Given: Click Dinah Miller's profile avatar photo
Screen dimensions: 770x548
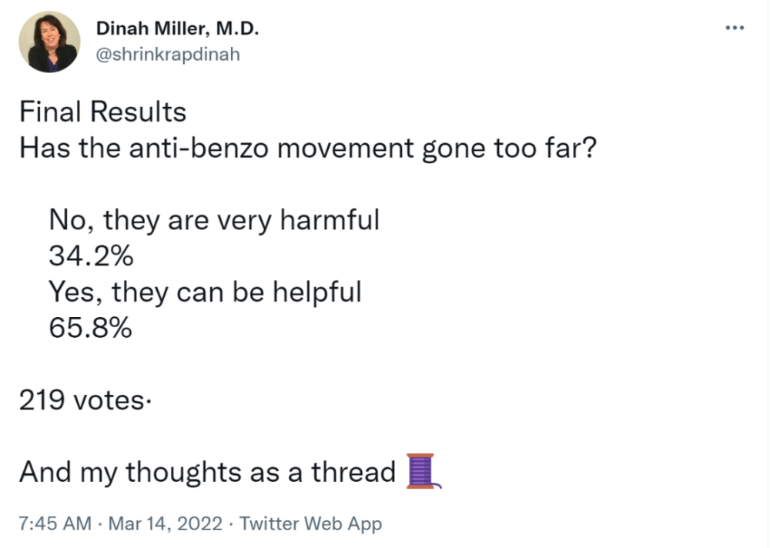Looking at the screenshot, I should pyautogui.click(x=49, y=42).
